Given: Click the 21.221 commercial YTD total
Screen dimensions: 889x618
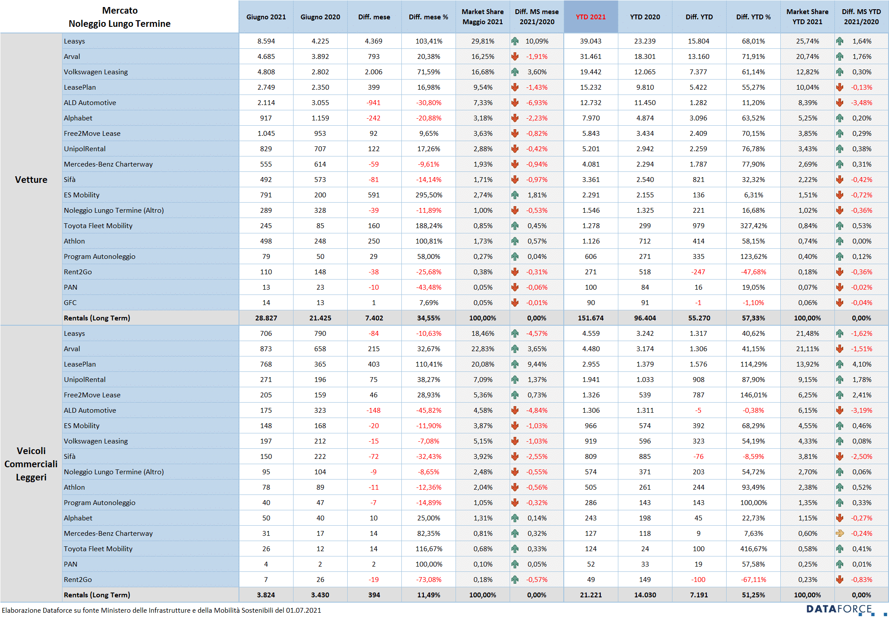Looking at the screenshot, I should [591, 595].
